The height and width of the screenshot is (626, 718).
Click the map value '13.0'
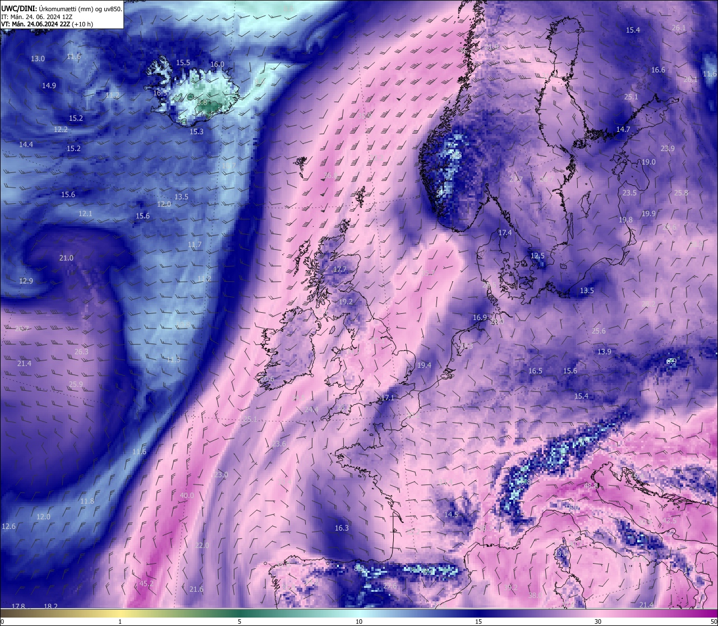click(38, 58)
